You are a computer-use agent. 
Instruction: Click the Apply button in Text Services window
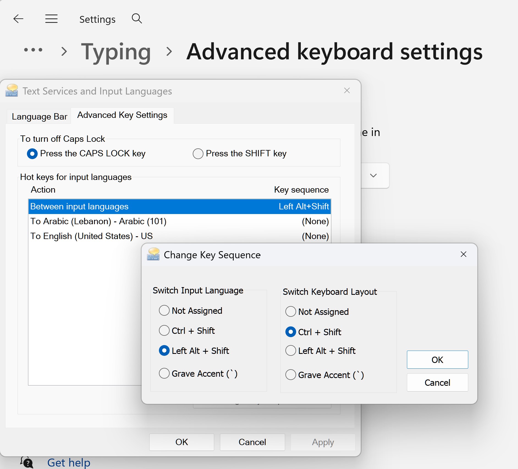pyautogui.click(x=323, y=442)
